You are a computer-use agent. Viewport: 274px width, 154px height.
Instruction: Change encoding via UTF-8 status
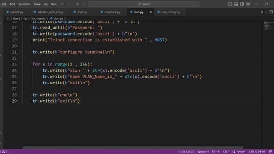216,151
